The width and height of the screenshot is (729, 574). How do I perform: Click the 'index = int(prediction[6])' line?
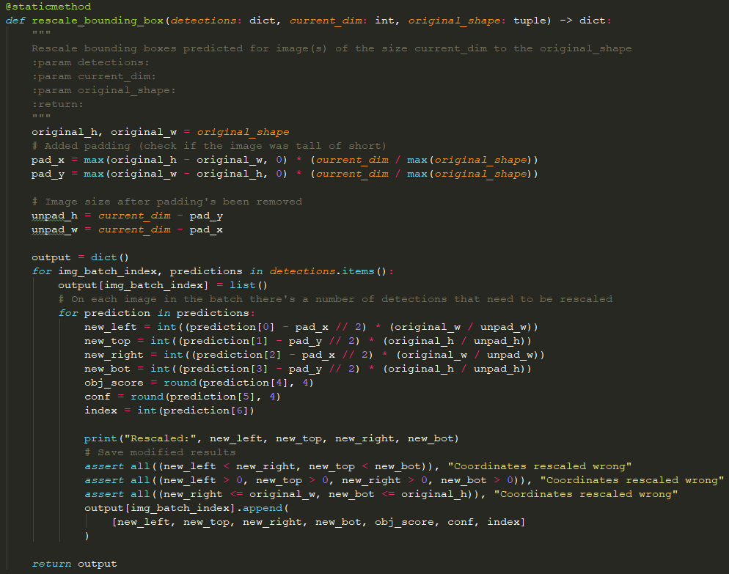(169, 411)
